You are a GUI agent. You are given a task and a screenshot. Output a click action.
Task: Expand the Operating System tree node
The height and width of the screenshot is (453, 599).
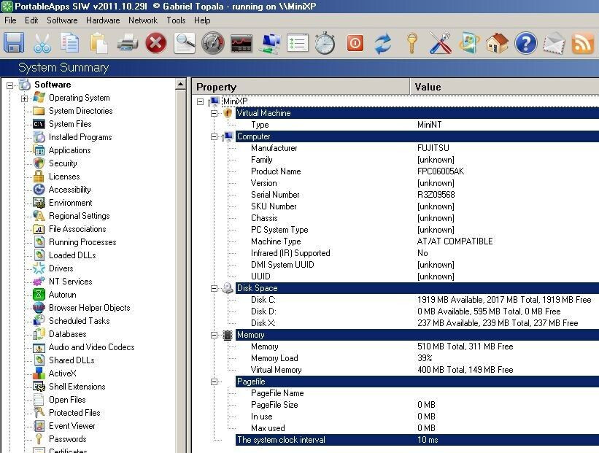[25, 98]
